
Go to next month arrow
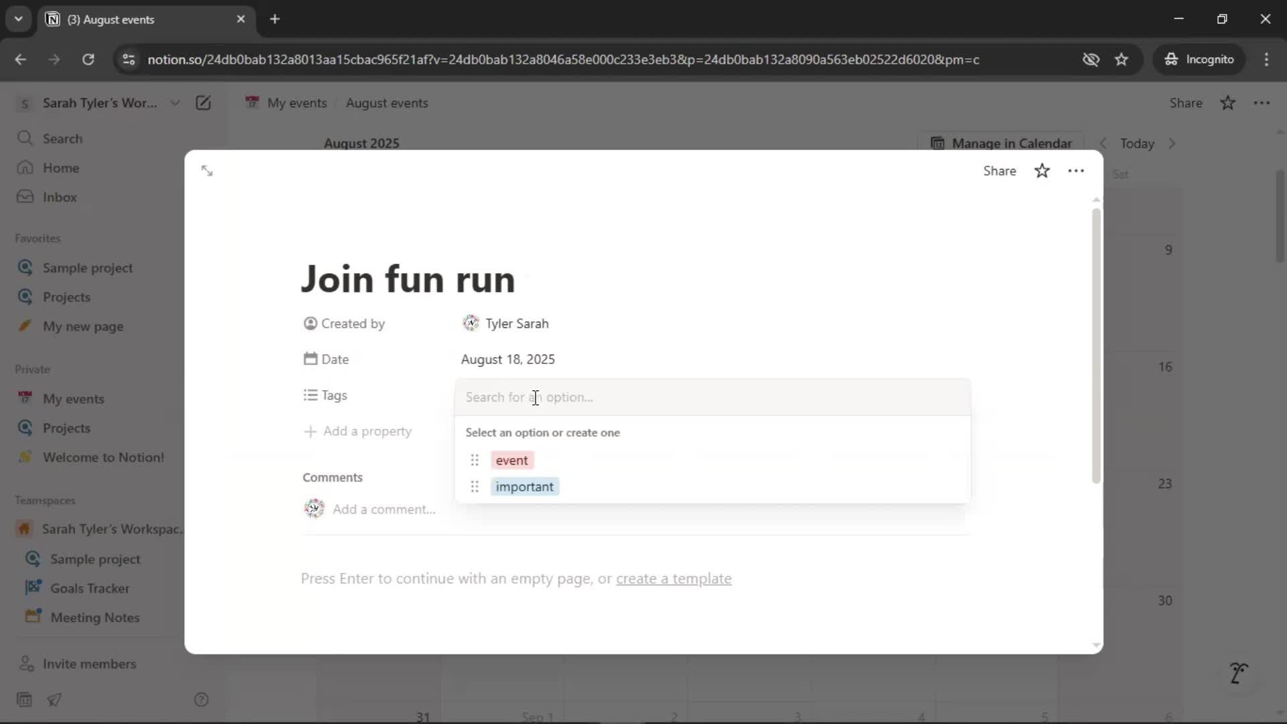tap(1172, 143)
